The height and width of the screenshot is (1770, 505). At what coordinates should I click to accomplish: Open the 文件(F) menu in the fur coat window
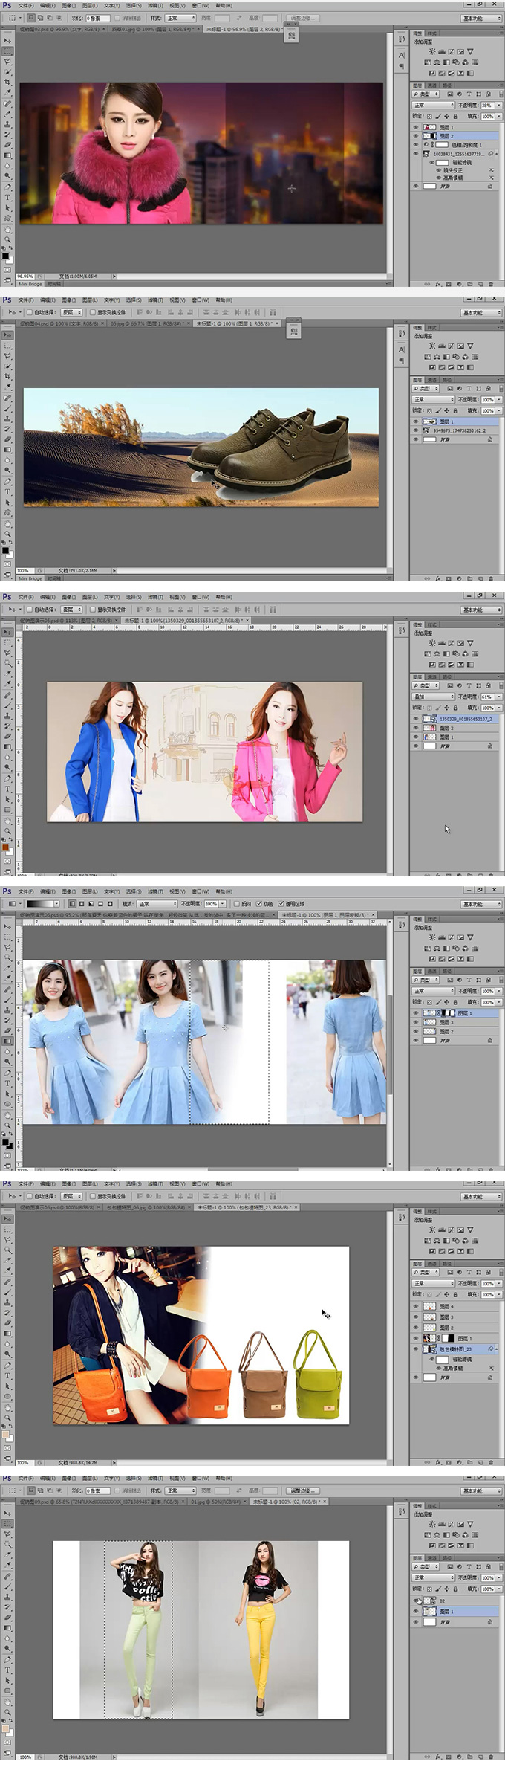tap(26, 5)
